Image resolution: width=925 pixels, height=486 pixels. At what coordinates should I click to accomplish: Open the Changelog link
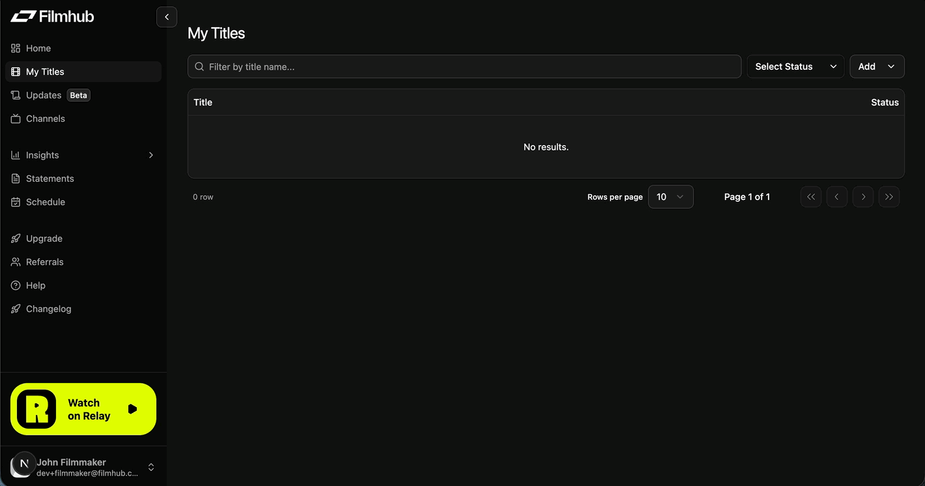pos(48,309)
